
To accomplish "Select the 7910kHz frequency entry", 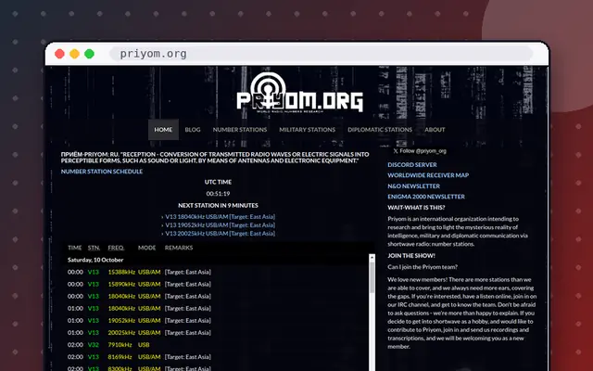I will [x=120, y=344].
